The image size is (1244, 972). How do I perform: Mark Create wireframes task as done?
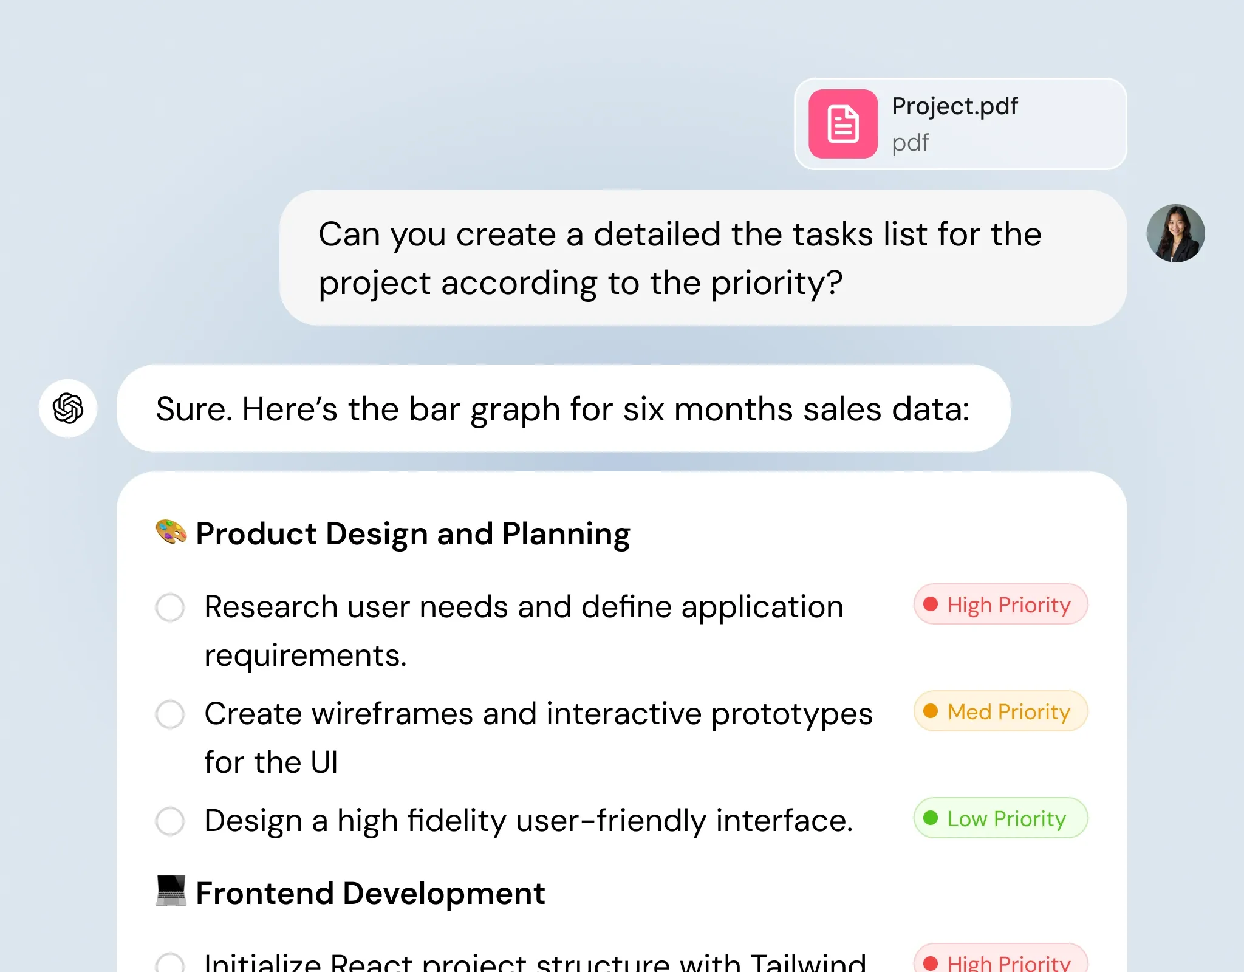[x=170, y=714]
